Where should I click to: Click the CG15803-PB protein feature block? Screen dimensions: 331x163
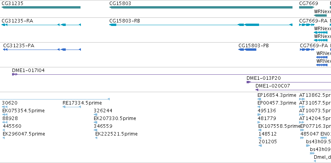tap(247, 50)
